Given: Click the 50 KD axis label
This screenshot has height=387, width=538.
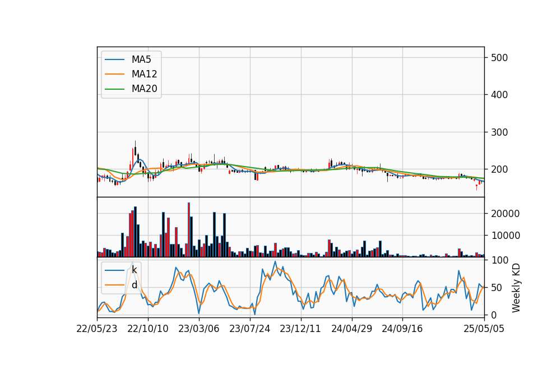Looking at the screenshot, I should click(x=497, y=287).
